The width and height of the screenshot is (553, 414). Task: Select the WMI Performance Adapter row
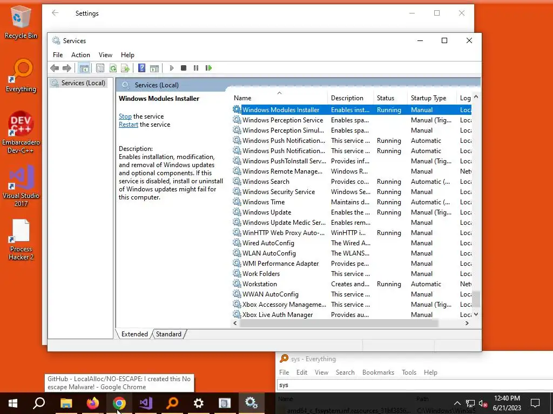(352, 263)
